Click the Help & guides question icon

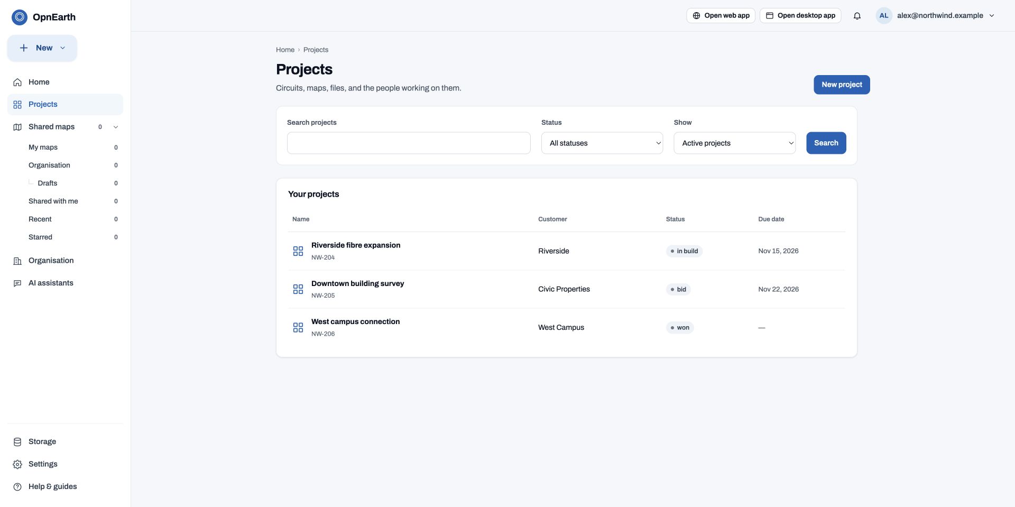click(x=17, y=487)
